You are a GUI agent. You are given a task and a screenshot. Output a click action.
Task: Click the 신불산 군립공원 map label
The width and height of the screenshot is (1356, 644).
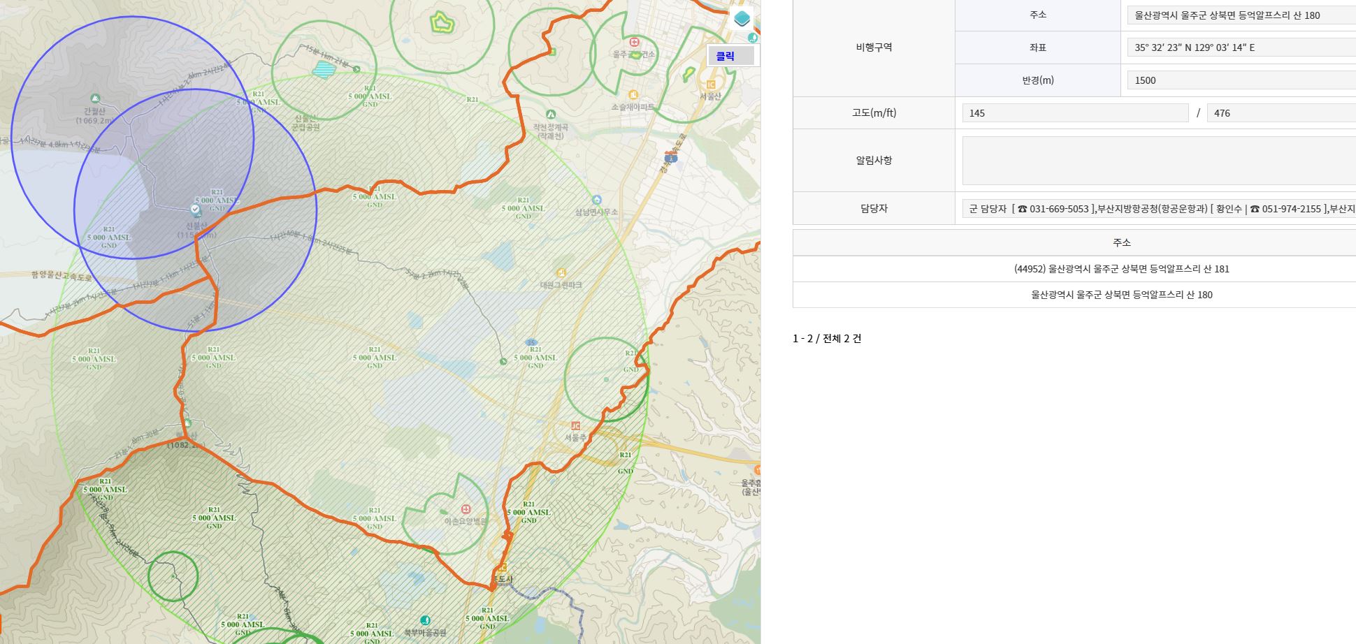click(x=307, y=122)
